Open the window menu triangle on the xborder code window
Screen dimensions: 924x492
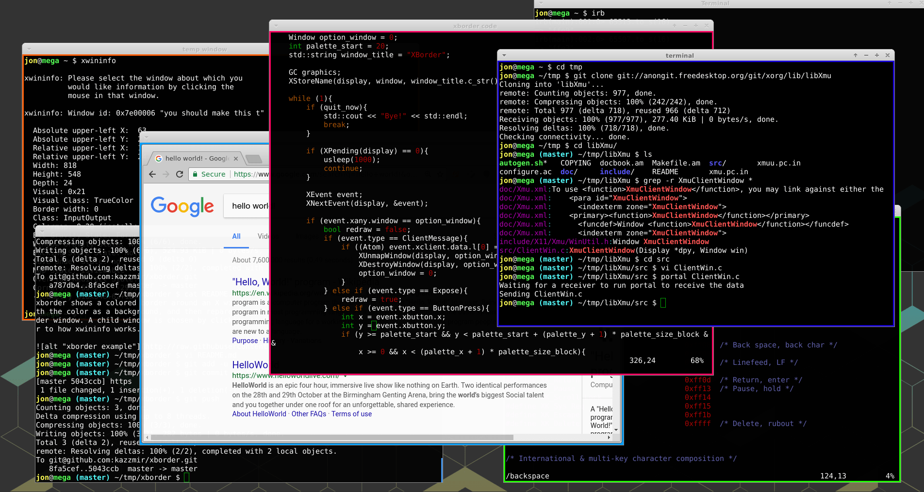(277, 25)
